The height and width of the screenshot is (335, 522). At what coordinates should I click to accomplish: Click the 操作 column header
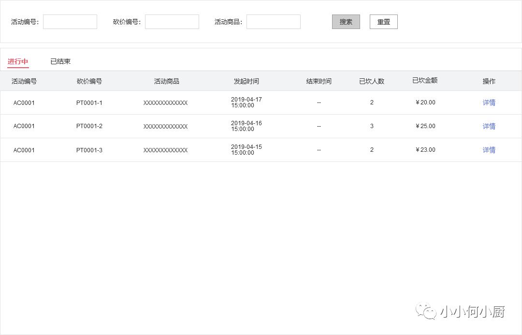click(x=489, y=81)
